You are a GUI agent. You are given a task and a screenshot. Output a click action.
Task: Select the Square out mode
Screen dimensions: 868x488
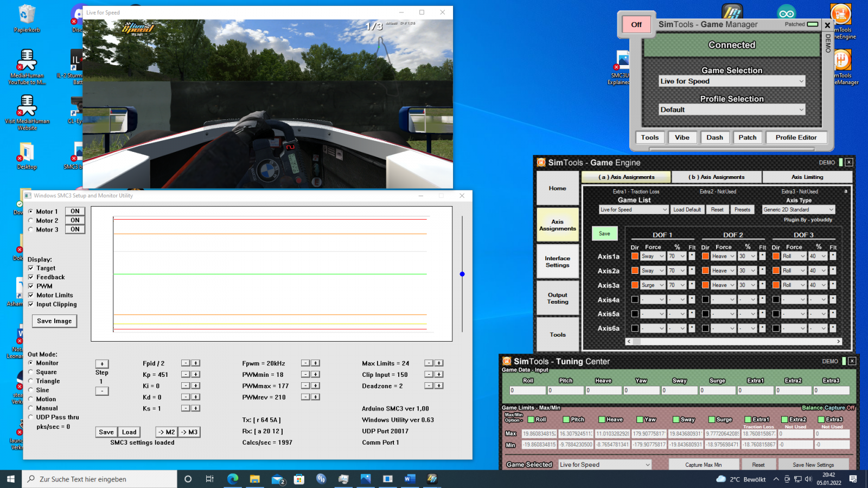pyautogui.click(x=31, y=372)
